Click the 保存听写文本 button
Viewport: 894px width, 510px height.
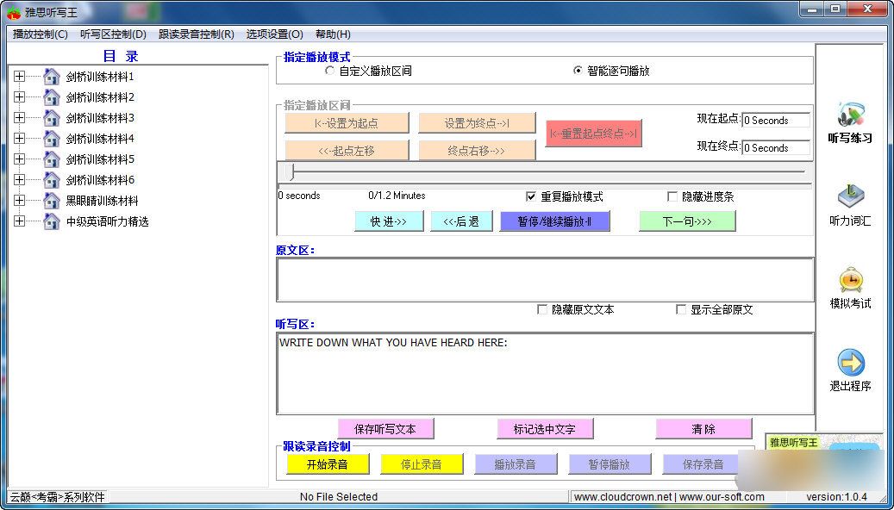tap(385, 429)
